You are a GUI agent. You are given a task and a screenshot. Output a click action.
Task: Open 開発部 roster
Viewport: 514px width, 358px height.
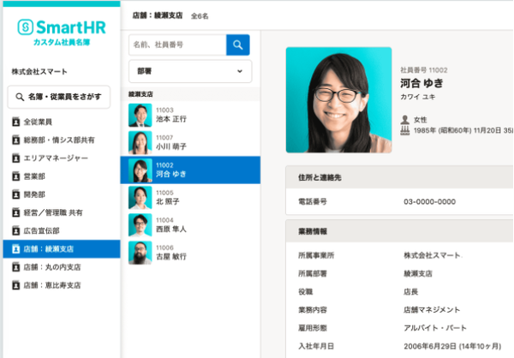click(62, 194)
